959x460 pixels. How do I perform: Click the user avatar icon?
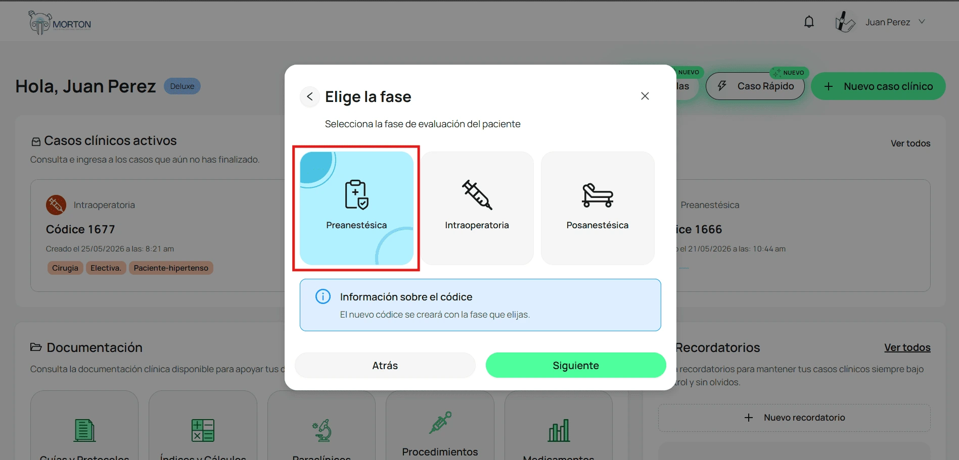pos(845,22)
